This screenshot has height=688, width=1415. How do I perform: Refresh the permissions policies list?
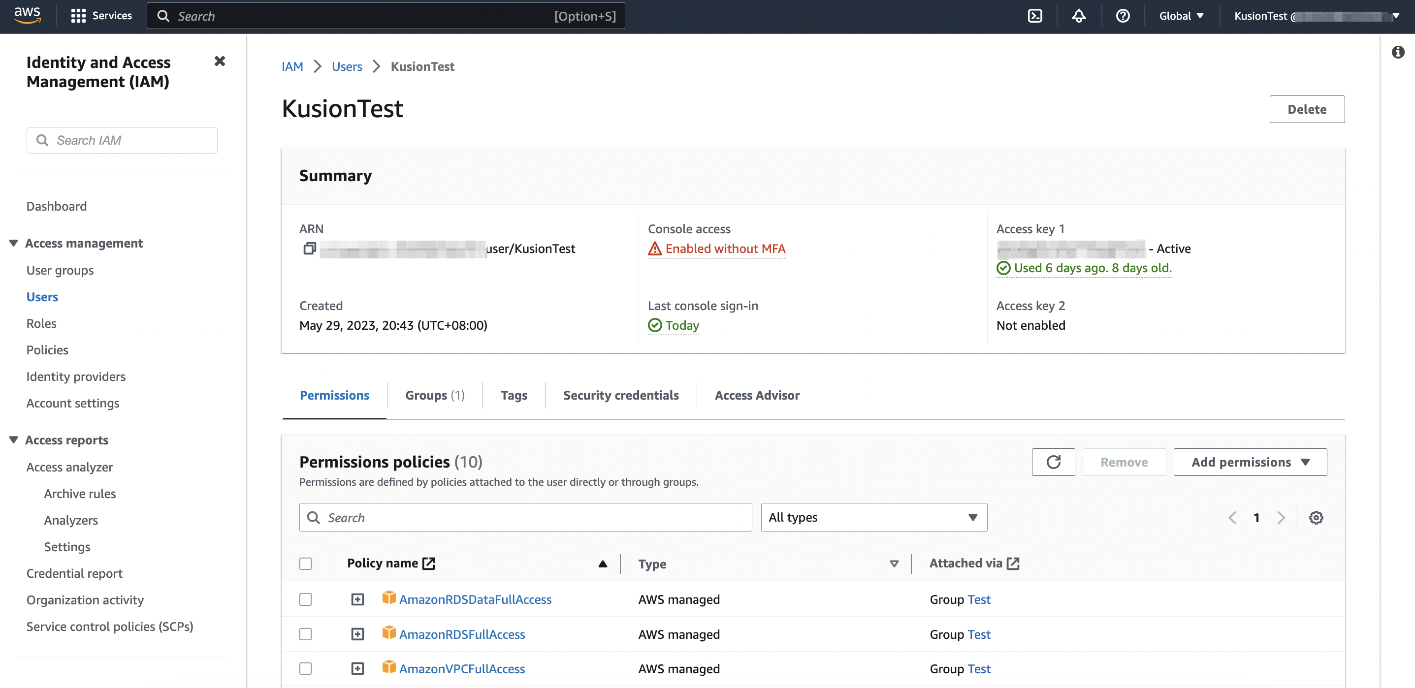[x=1053, y=462]
